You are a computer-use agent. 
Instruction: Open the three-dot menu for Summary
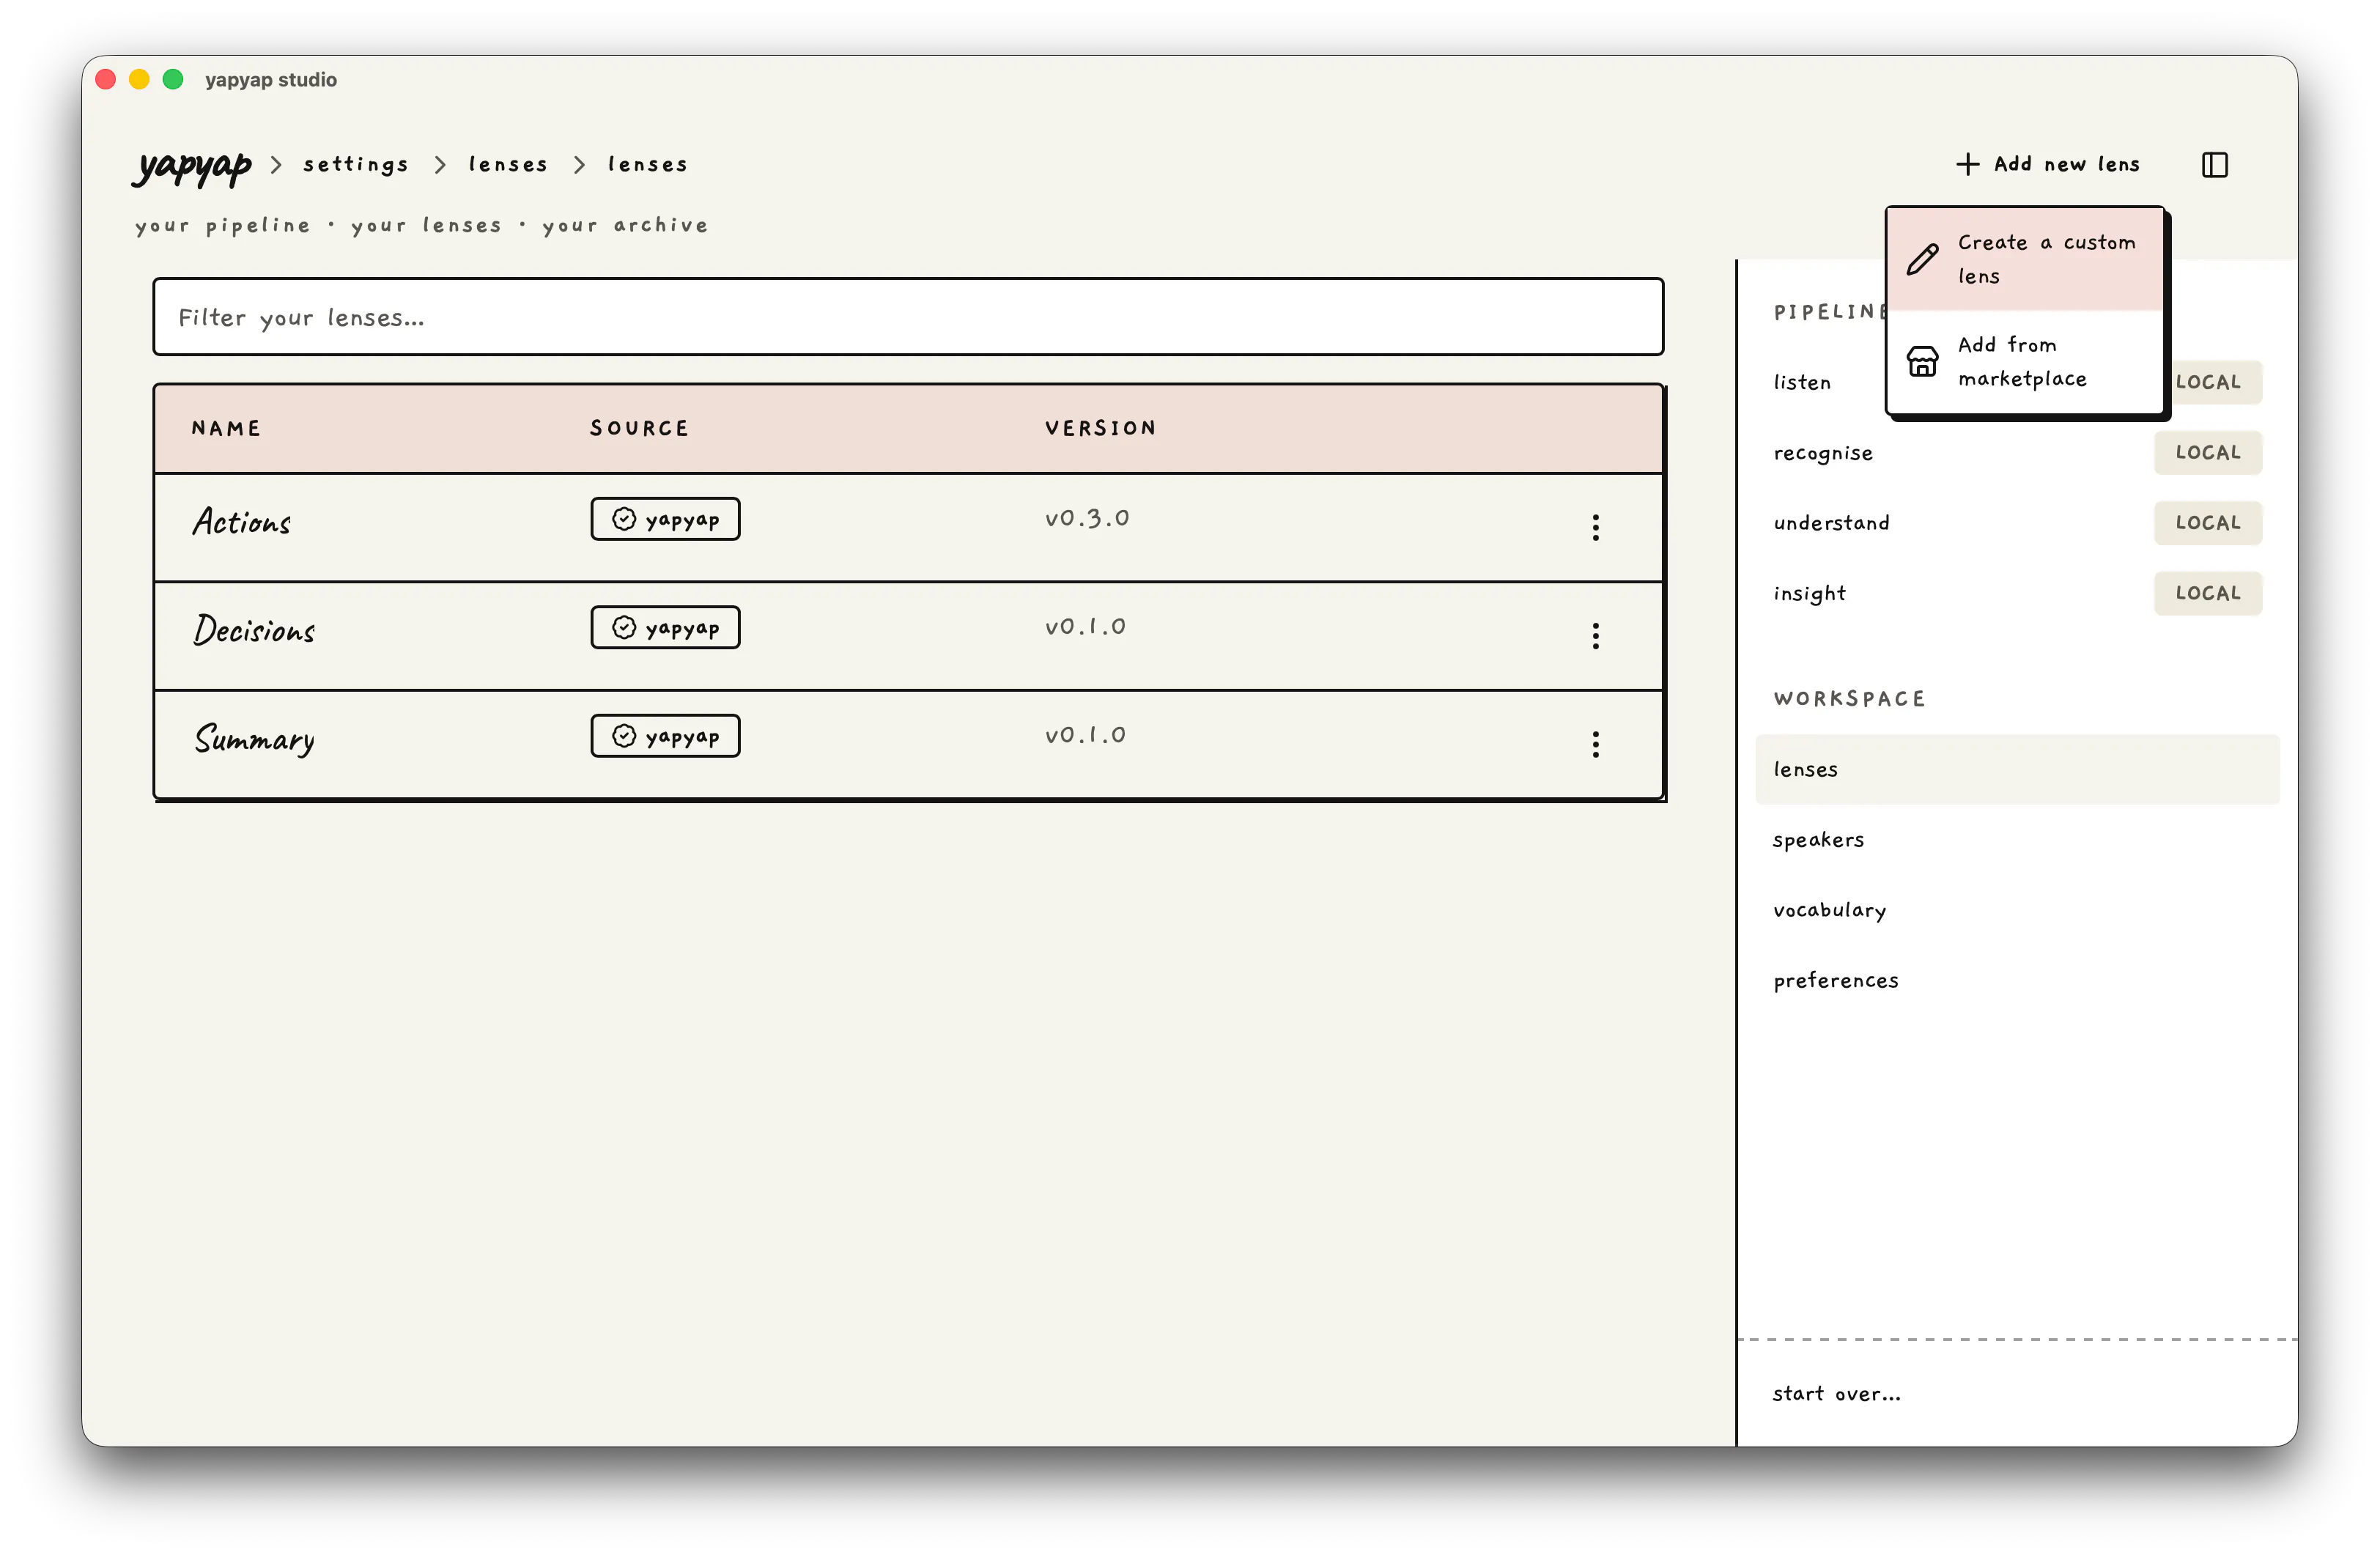[1595, 744]
